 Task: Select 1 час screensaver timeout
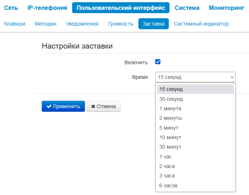tap(166, 157)
